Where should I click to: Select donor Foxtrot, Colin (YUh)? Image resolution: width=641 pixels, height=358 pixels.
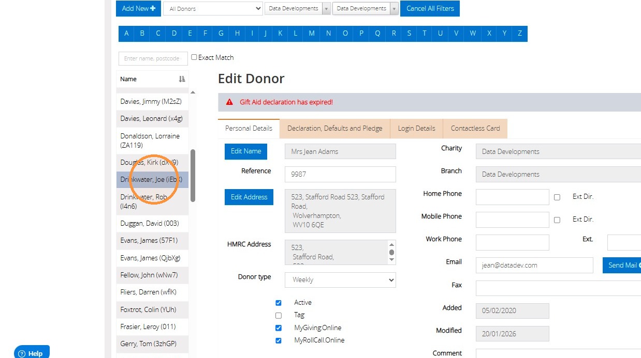[152, 310]
